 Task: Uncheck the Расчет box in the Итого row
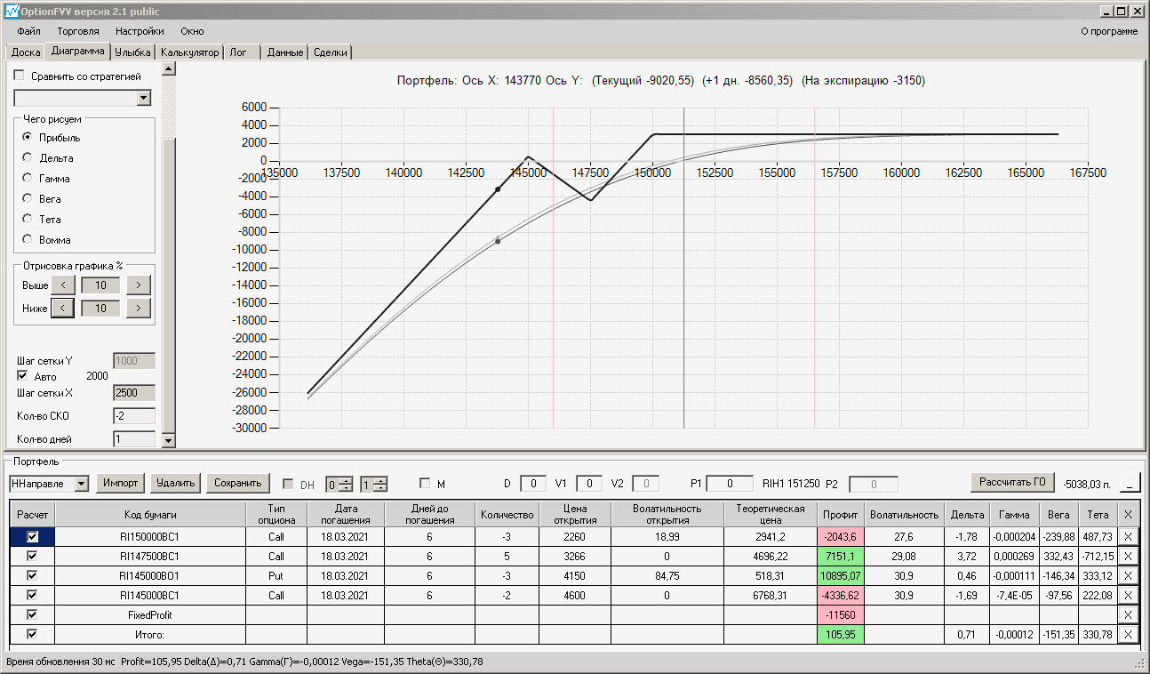point(33,634)
